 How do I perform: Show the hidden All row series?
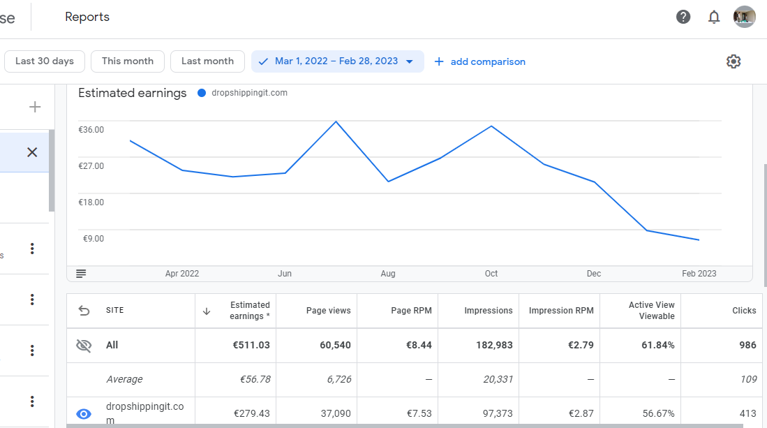point(84,346)
